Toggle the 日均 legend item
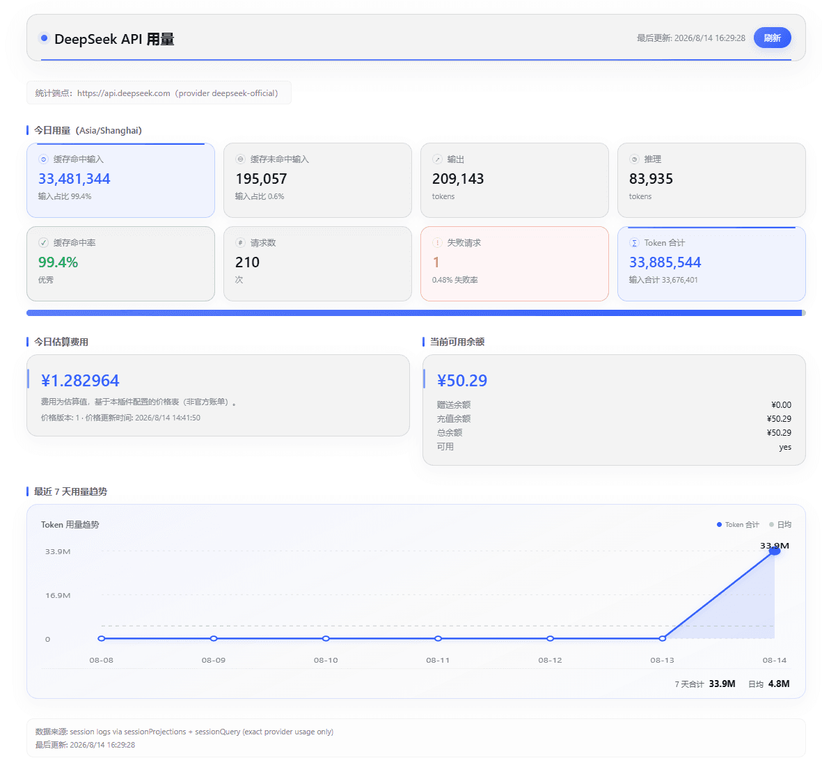Image resolution: width=822 pixels, height=765 pixels. [780, 524]
